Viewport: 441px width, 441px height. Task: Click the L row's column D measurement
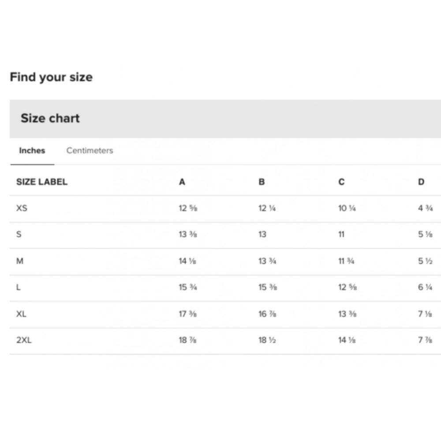point(425,287)
